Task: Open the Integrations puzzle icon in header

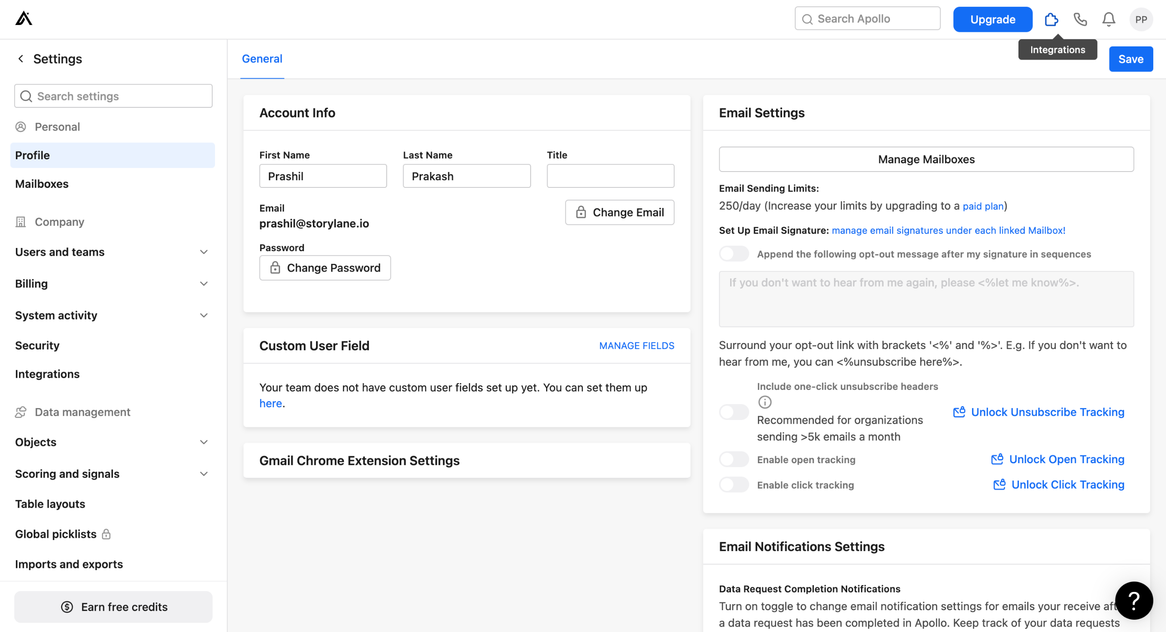Action: click(x=1051, y=19)
